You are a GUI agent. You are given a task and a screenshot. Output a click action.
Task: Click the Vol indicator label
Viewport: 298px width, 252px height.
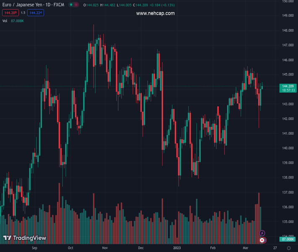5,21
